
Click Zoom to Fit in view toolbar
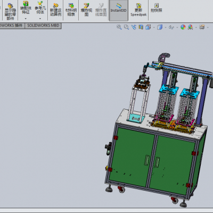(x=119, y=27)
